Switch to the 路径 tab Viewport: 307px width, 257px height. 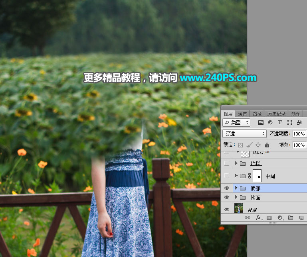point(257,114)
